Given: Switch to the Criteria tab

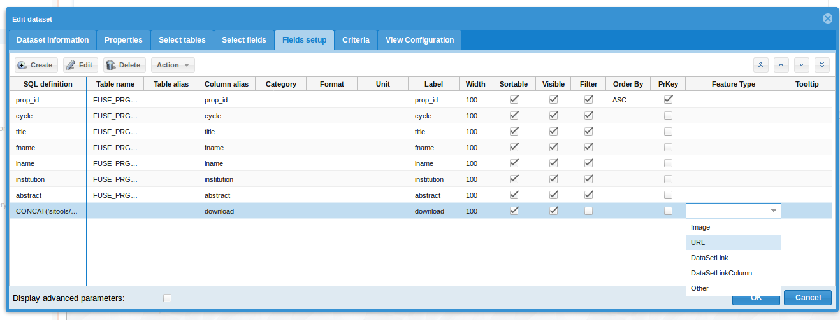Looking at the screenshot, I should 356,40.
